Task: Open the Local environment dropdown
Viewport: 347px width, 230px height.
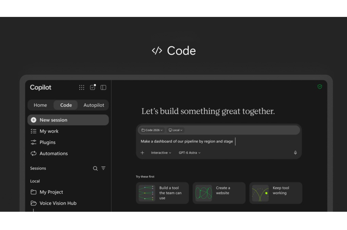Action: [x=176, y=130]
